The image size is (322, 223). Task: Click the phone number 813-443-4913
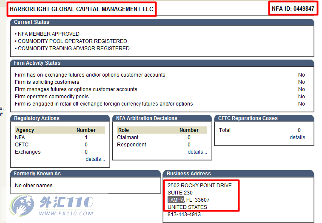pyautogui.click(x=184, y=214)
